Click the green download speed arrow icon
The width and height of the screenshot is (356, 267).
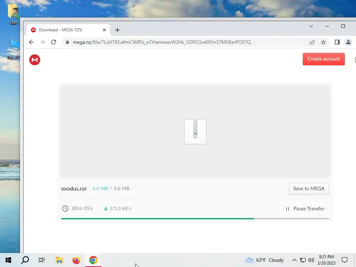coord(106,209)
